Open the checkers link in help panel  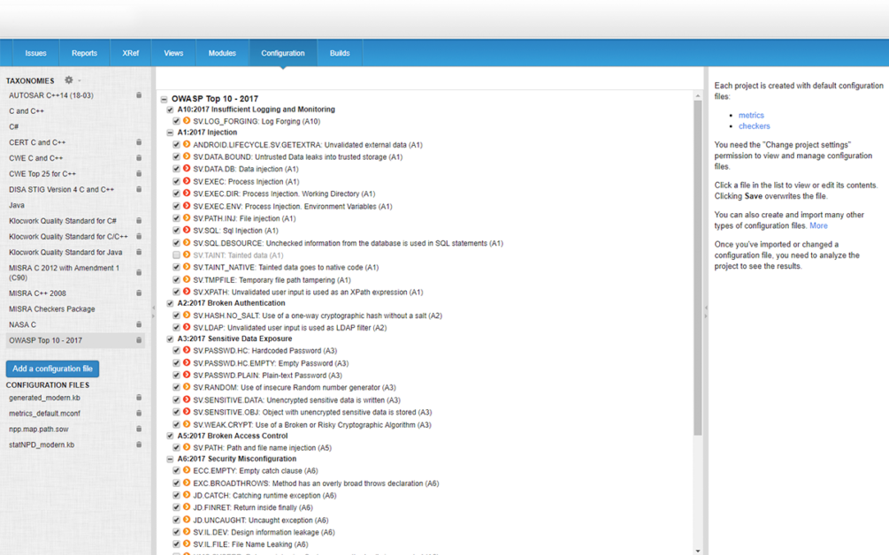[754, 126]
